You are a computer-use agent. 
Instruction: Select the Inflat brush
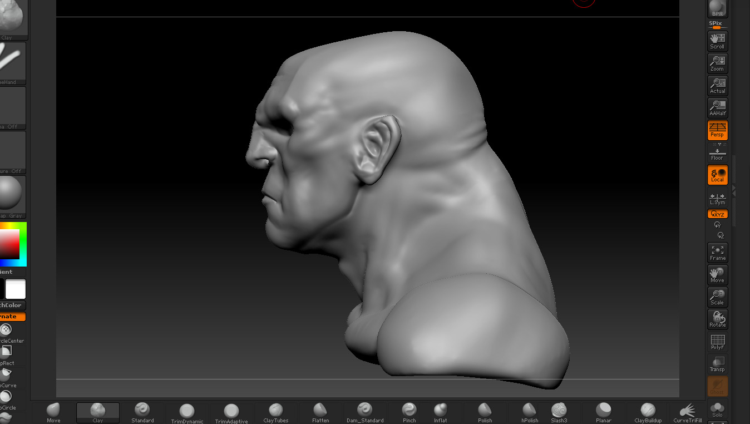[441, 413]
